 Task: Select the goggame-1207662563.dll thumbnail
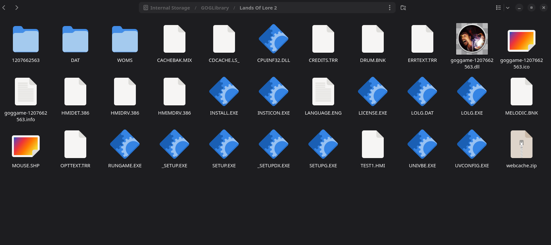point(472,39)
